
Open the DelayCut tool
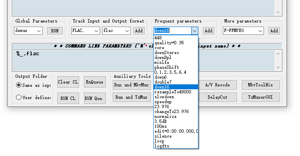click(218, 97)
